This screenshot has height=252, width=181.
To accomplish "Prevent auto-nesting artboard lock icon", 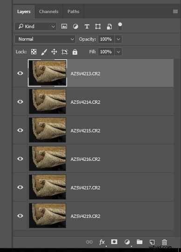I will tap(65, 52).
